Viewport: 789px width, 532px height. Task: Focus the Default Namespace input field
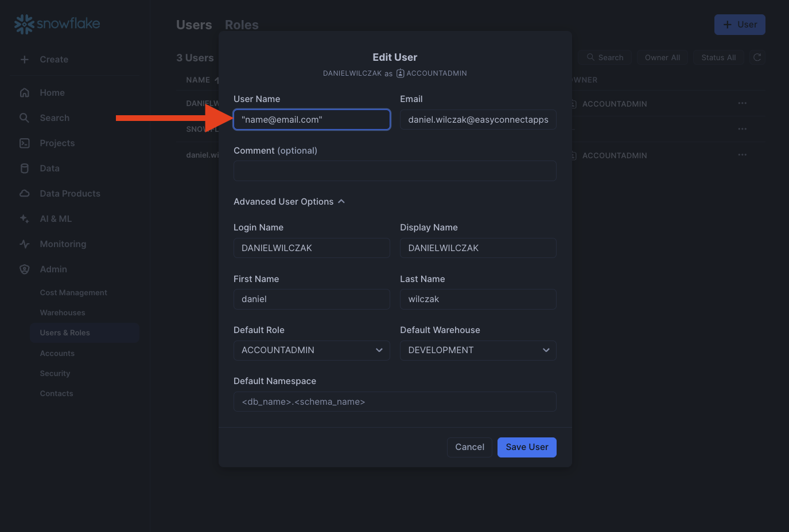(x=395, y=402)
